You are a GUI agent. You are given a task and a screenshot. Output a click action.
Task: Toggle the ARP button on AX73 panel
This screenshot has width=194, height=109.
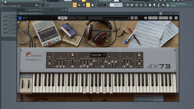[139, 55]
